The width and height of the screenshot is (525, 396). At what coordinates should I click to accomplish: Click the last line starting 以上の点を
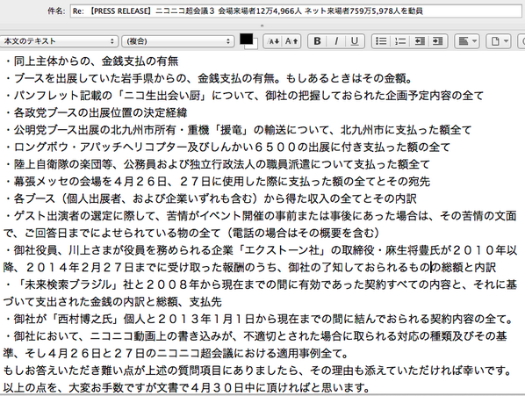coord(186,388)
